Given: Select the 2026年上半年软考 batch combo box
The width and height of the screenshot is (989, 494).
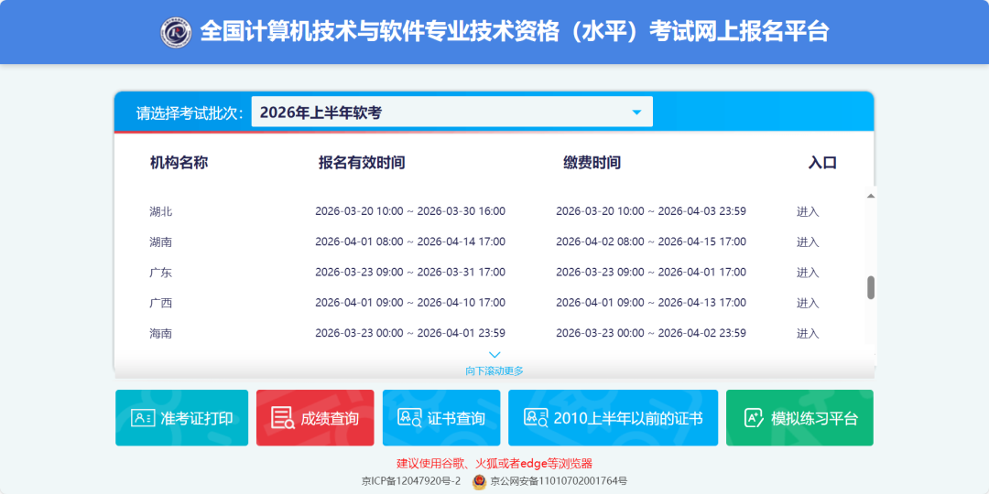Looking at the screenshot, I should (x=451, y=113).
